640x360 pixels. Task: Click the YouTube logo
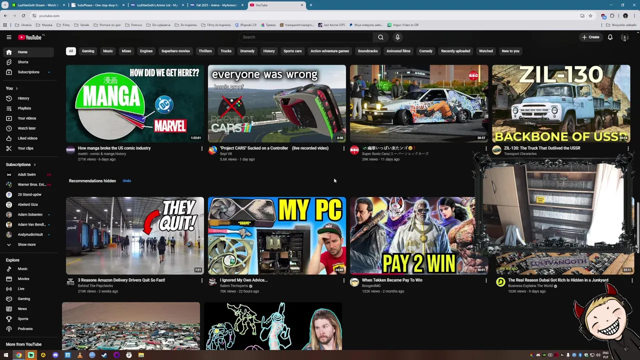point(30,37)
